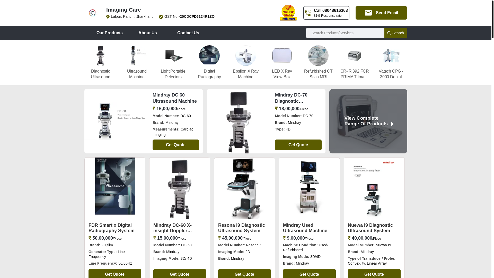This screenshot has width=494, height=278.
Task: Click GST No. 20CDCPD6124R1ZO text
Action: (x=189, y=17)
